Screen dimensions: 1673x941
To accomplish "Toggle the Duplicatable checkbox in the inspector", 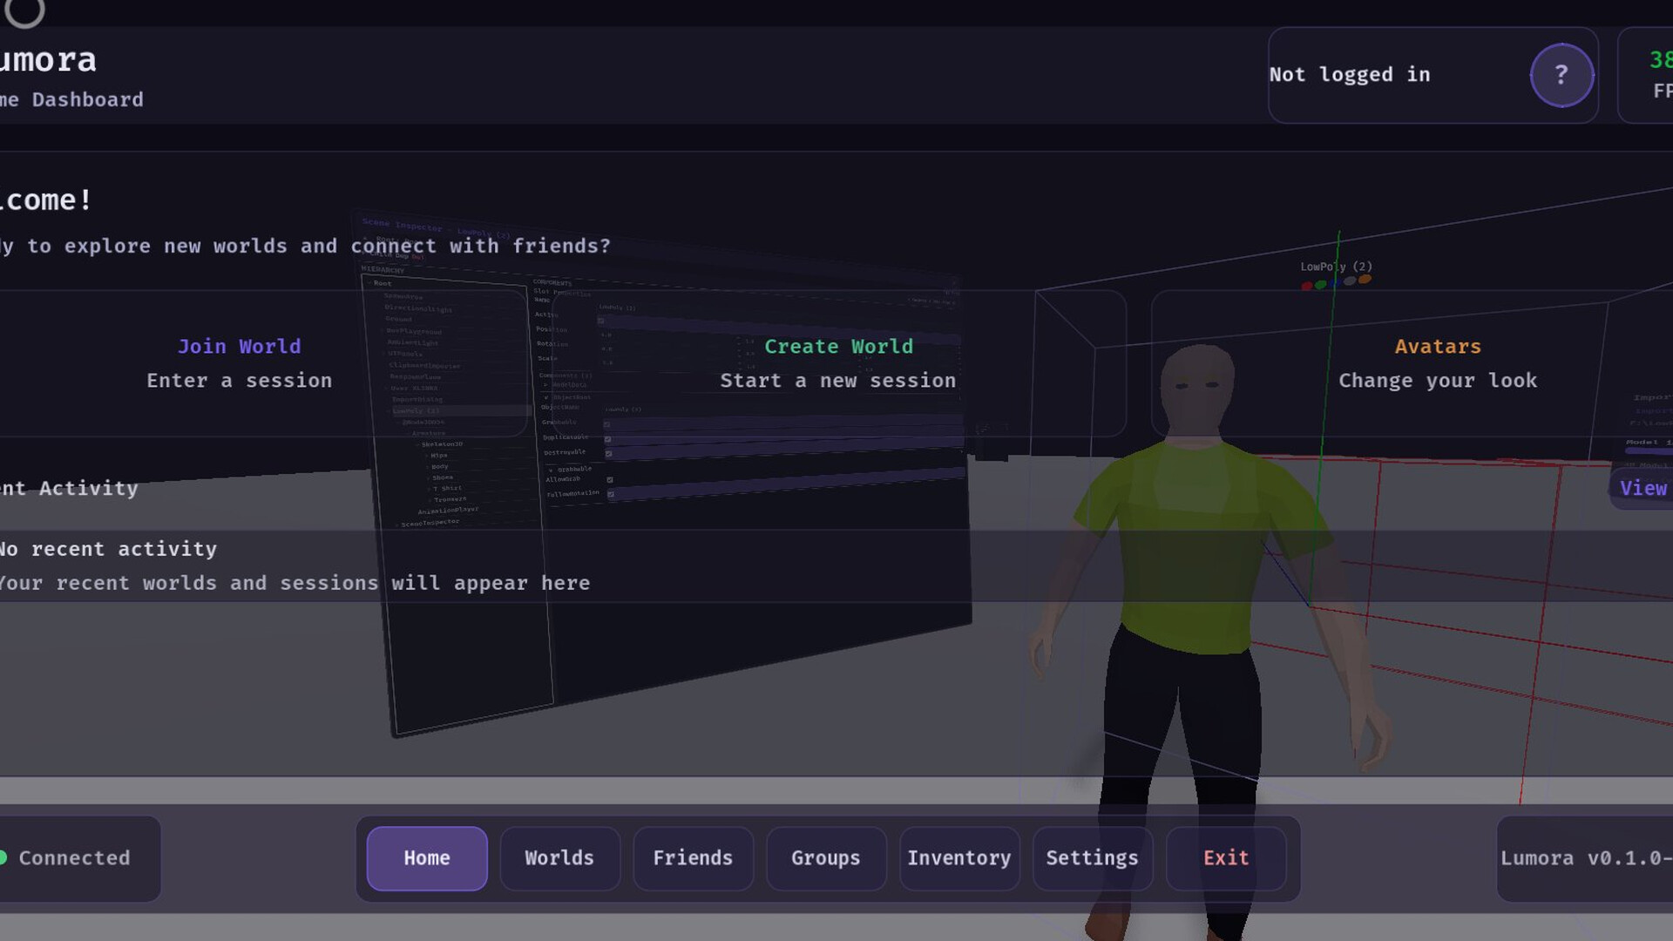I will pos(607,439).
